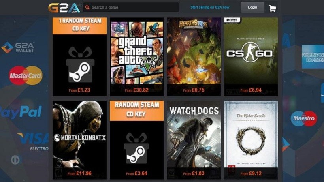
Task: Select the G2A Wallet payment logo
Action: coord(18,47)
